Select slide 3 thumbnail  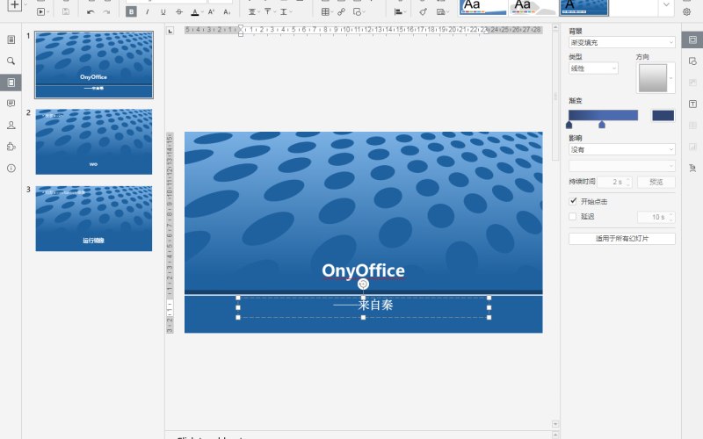(x=94, y=219)
